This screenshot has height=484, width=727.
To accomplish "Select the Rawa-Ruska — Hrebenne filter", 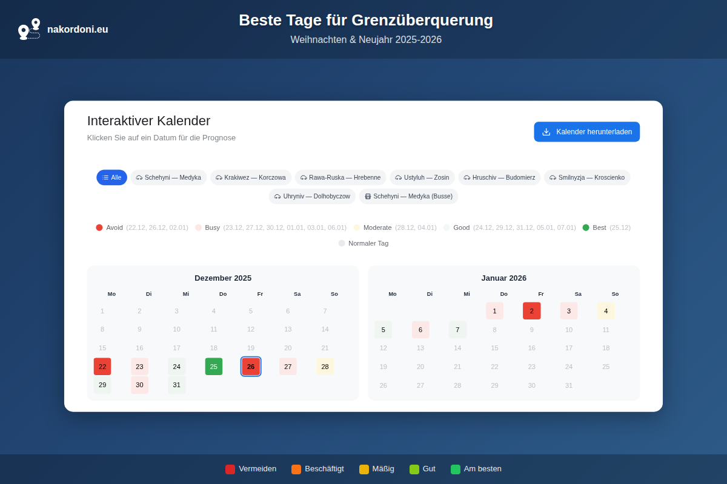I will coord(340,178).
